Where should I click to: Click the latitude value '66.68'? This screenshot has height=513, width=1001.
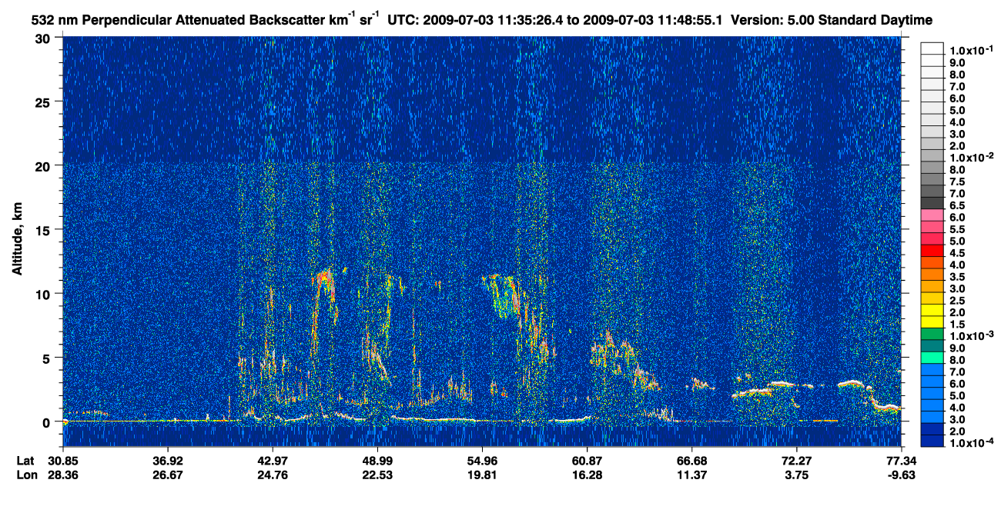691,460
